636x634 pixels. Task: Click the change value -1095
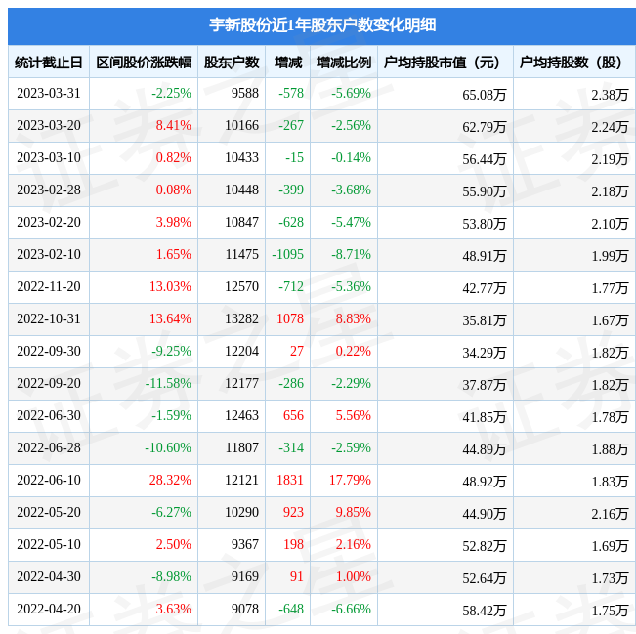click(x=287, y=254)
